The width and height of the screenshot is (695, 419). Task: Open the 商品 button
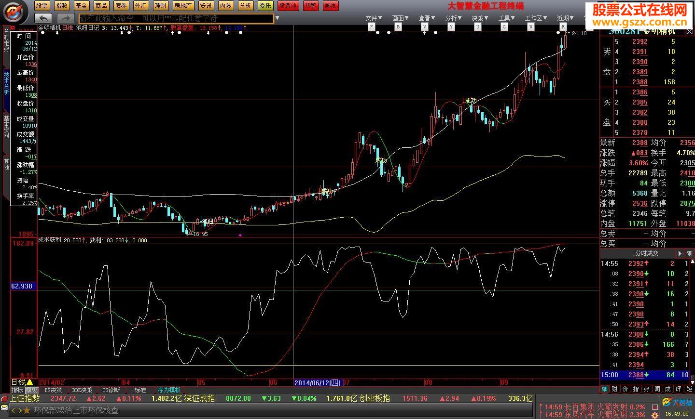tap(101, 6)
